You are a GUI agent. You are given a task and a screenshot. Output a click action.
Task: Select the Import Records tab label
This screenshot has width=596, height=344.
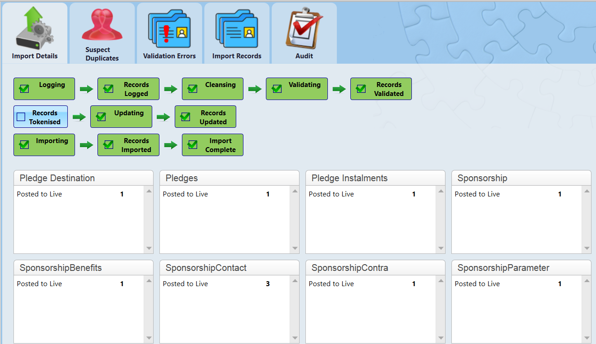(x=237, y=56)
